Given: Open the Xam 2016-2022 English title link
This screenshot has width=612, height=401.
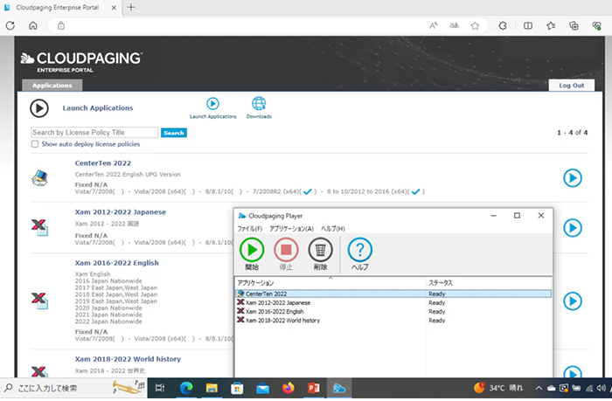Looking at the screenshot, I should (116, 263).
